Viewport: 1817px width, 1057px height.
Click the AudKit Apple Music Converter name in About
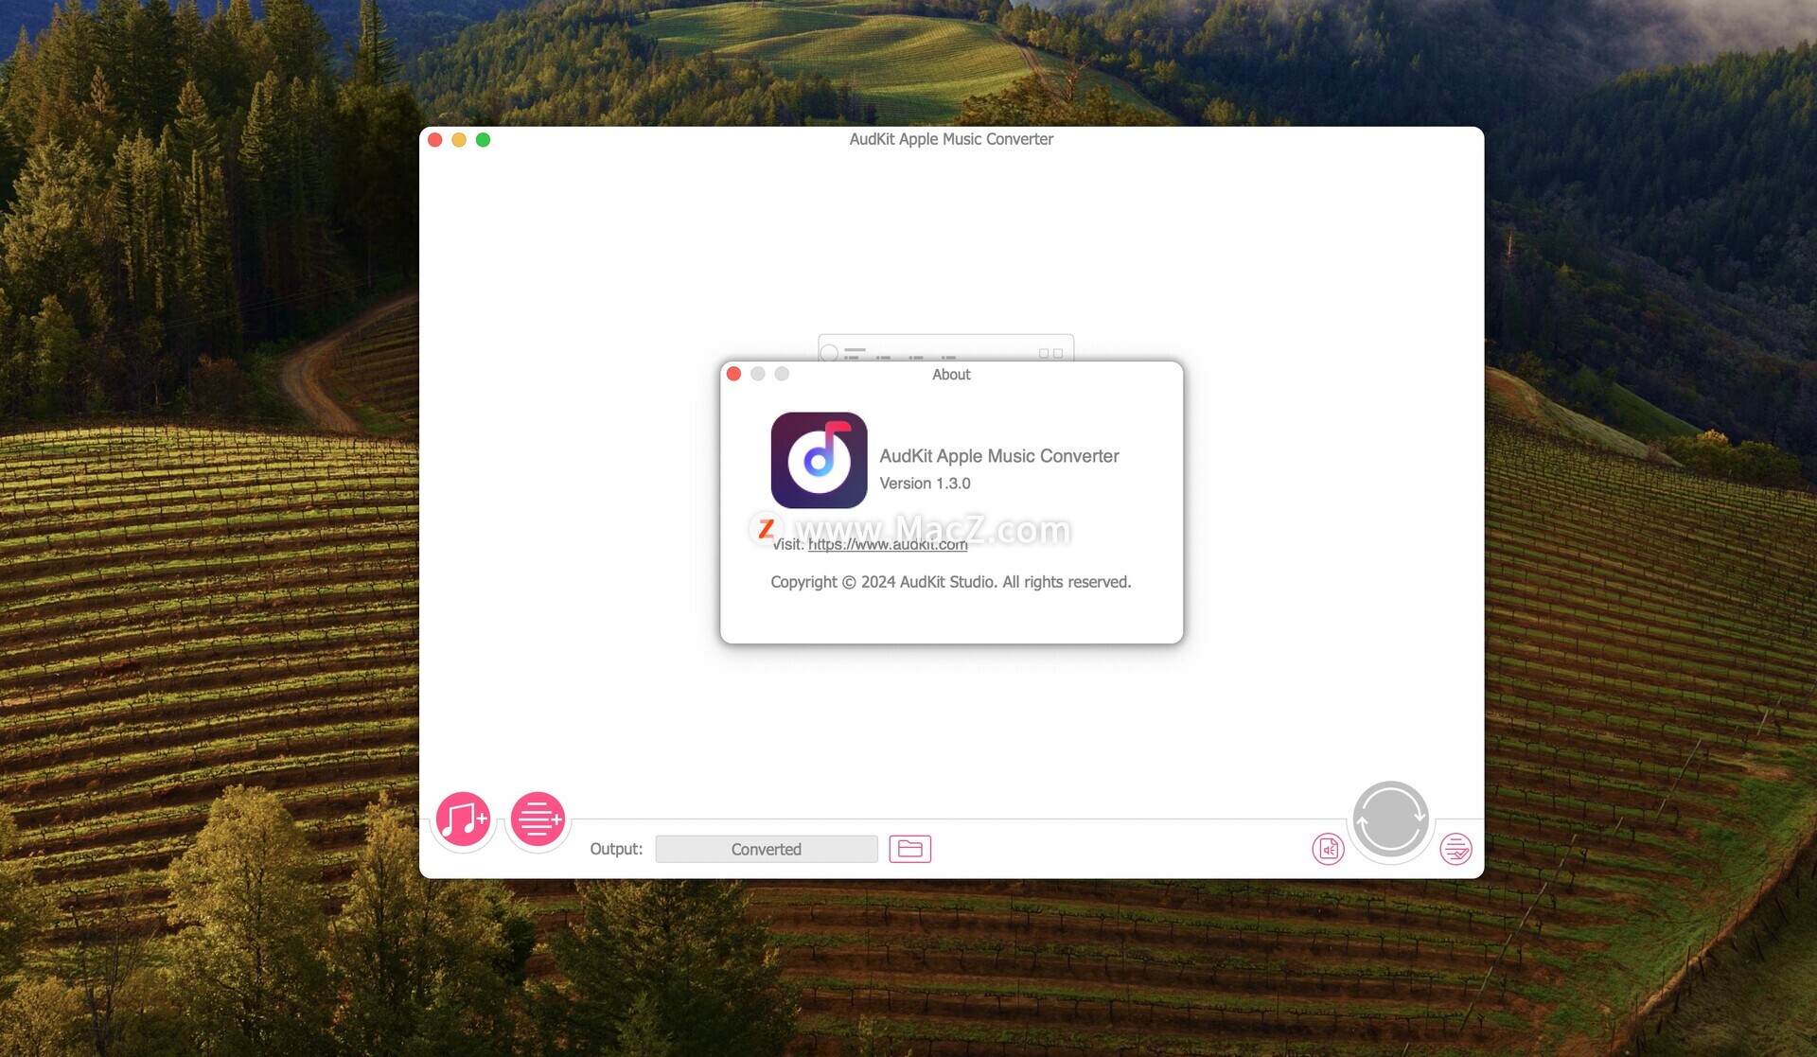click(x=998, y=456)
